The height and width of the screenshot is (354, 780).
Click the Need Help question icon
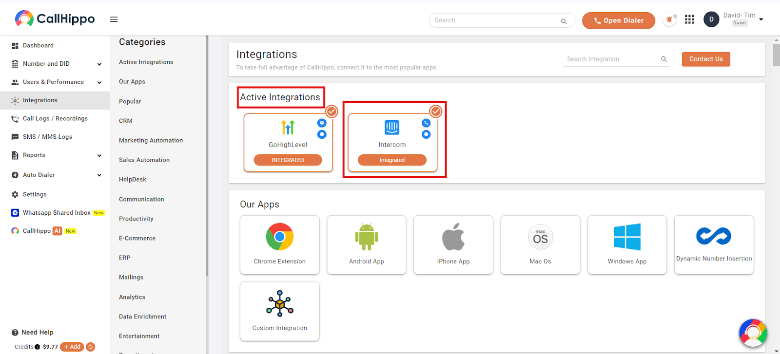(x=15, y=333)
